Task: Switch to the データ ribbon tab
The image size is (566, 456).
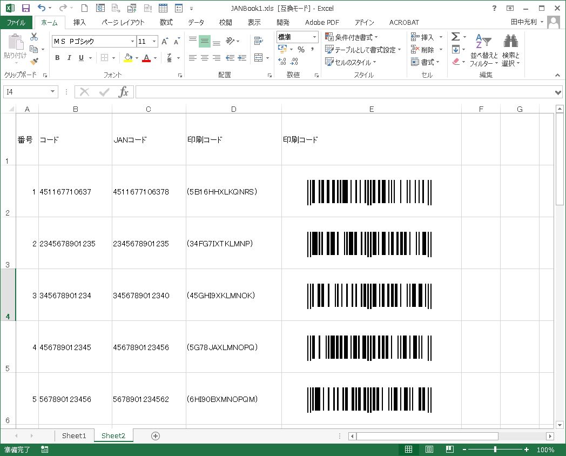Action: [196, 22]
